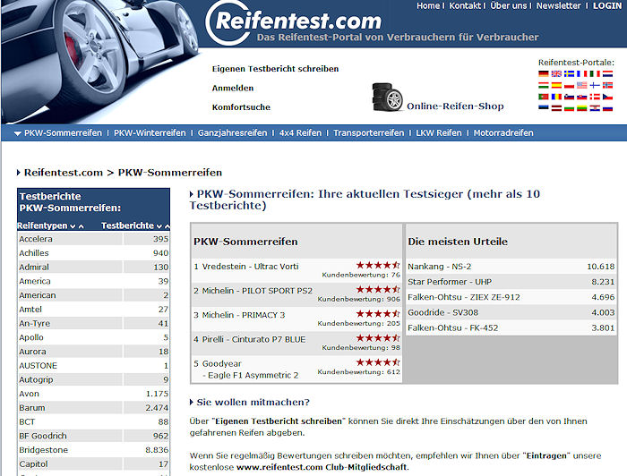Image resolution: width=627 pixels, height=476 pixels.
Task: Open Motorradreifen navigation item
Action: pyautogui.click(x=503, y=133)
